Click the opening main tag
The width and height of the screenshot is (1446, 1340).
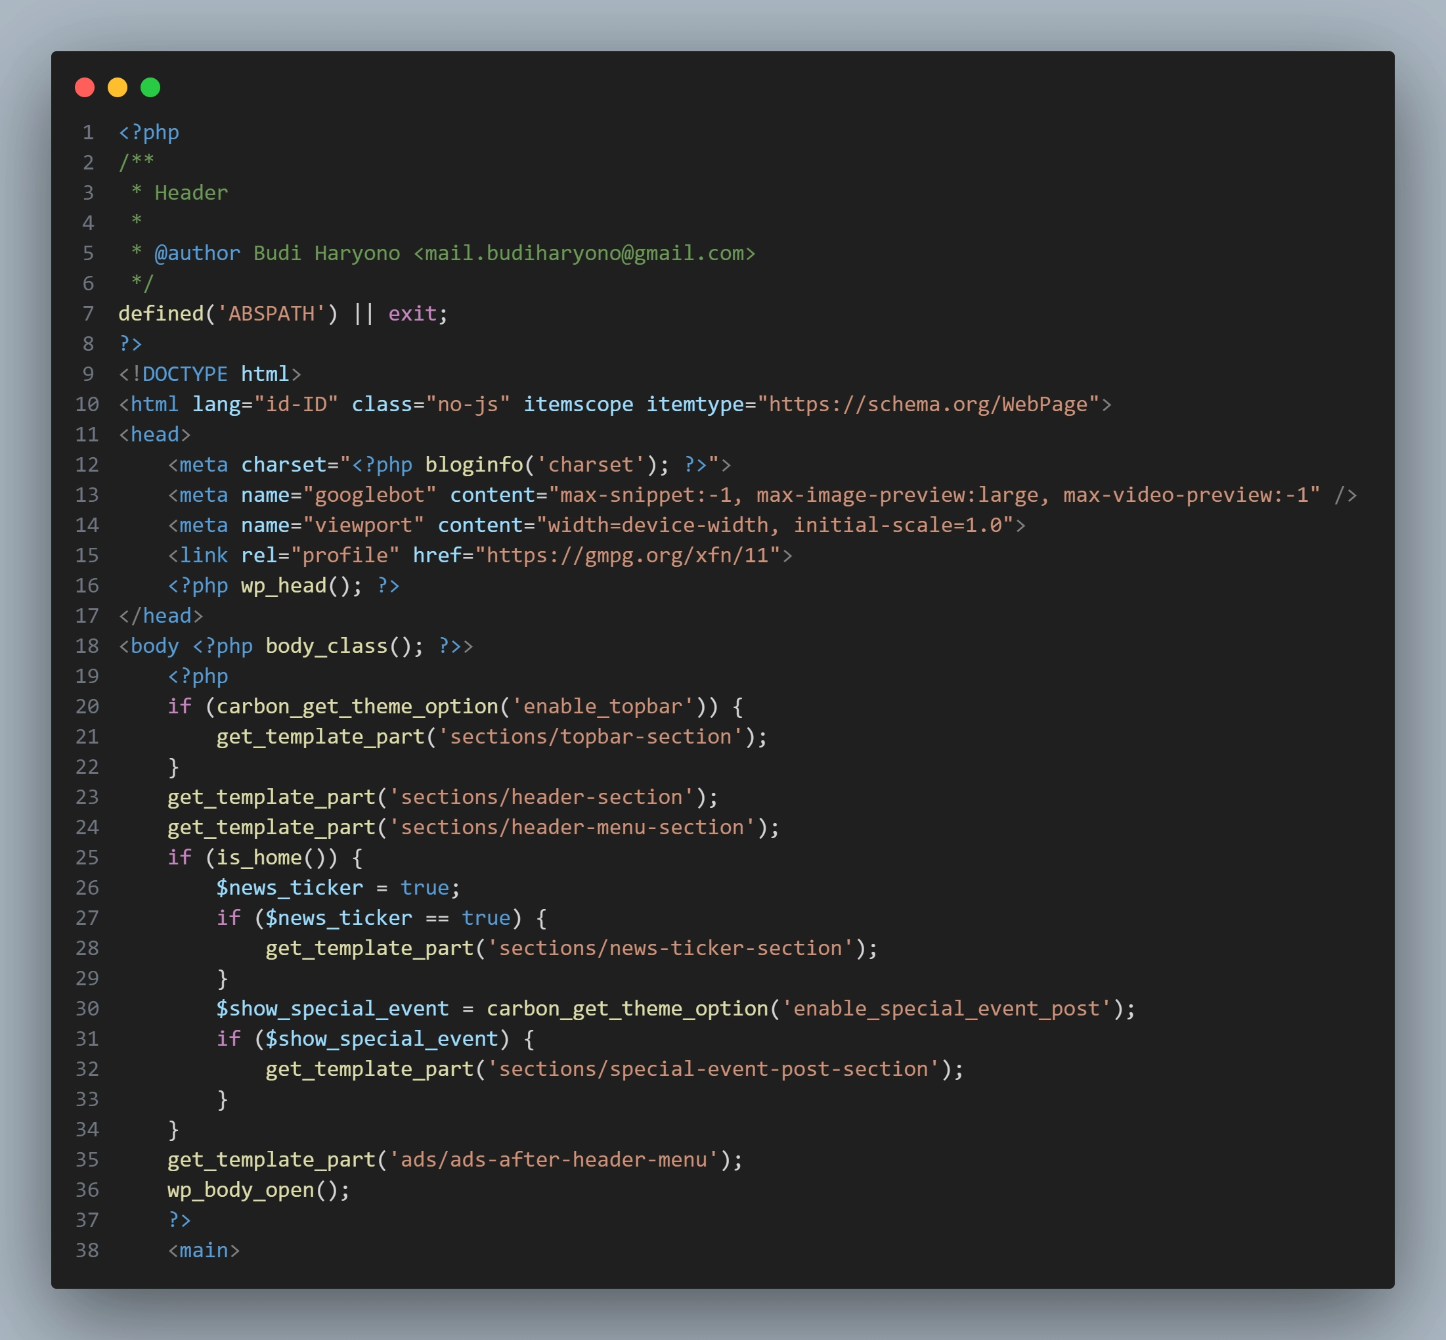point(204,1250)
